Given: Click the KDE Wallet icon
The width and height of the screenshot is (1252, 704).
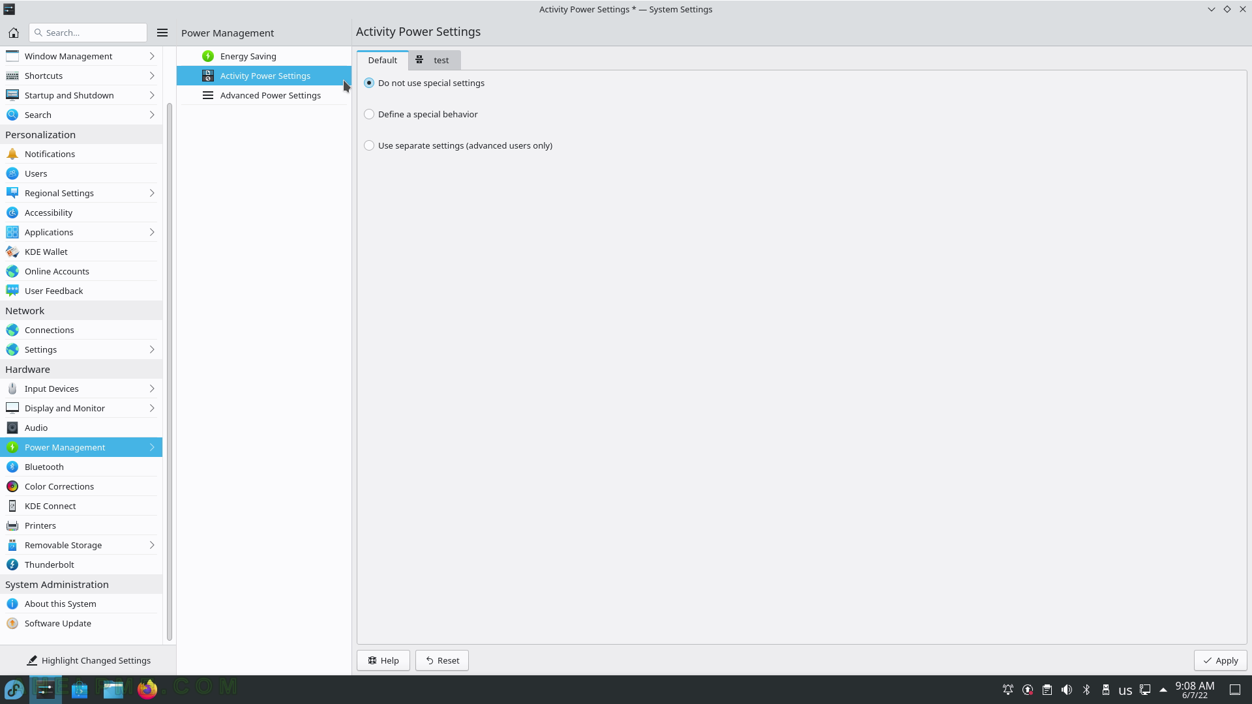Looking at the screenshot, I should click(12, 252).
